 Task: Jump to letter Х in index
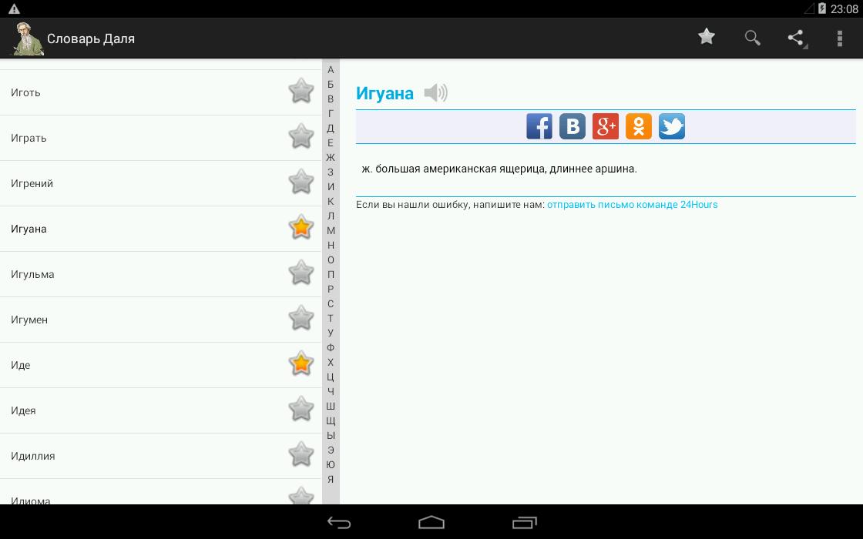[331, 362]
